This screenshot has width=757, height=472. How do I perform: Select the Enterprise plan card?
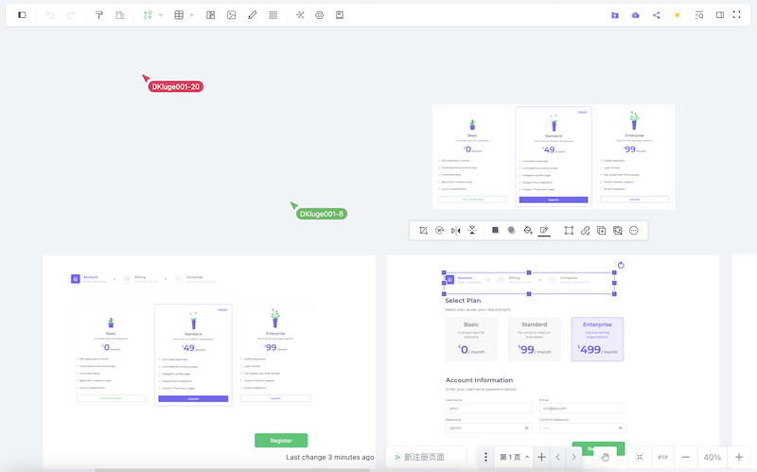(597, 339)
